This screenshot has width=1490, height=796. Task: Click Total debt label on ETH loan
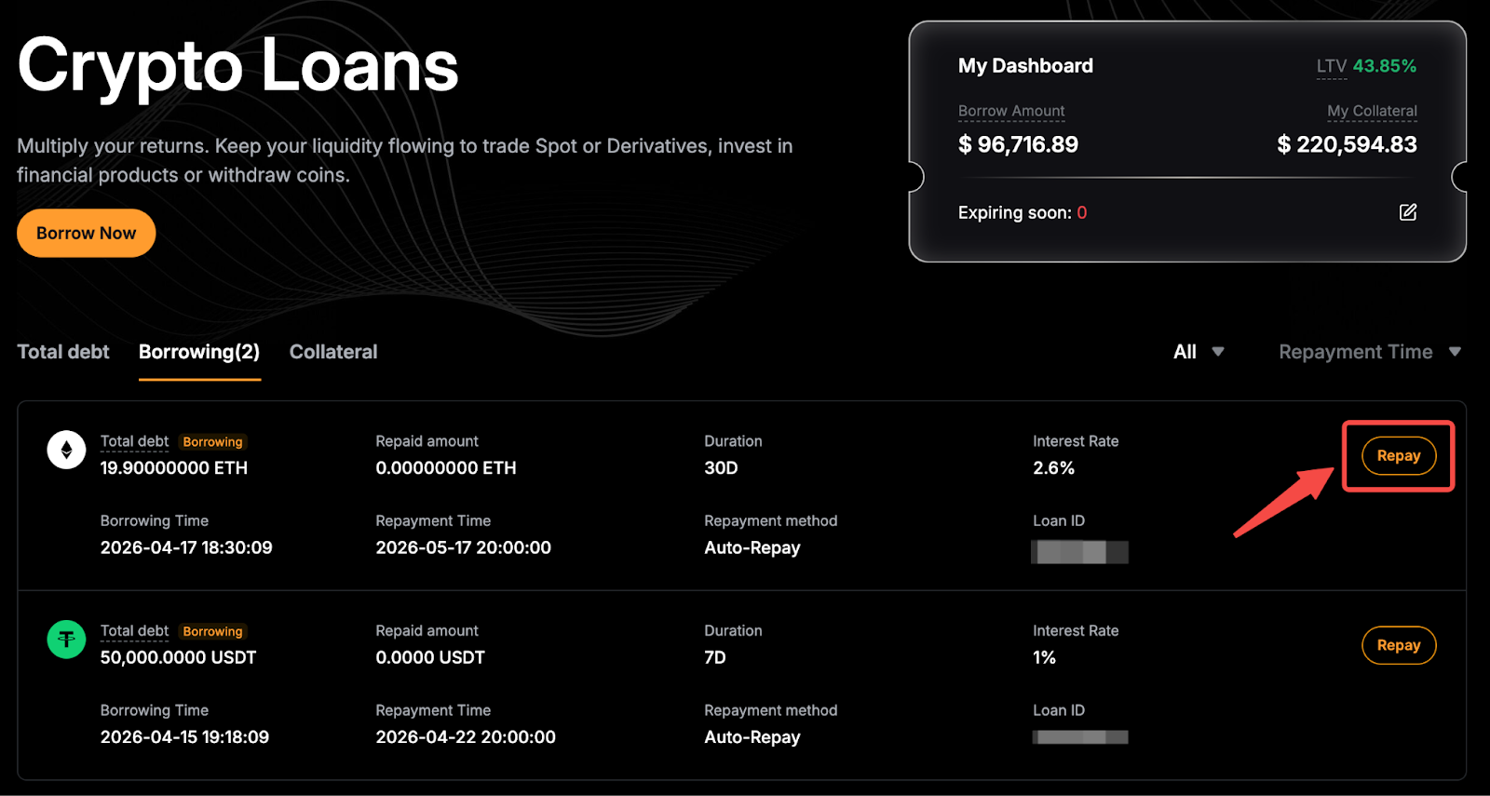[x=134, y=441]
